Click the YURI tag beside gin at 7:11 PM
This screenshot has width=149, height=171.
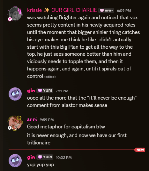click(x=45, y=91)
